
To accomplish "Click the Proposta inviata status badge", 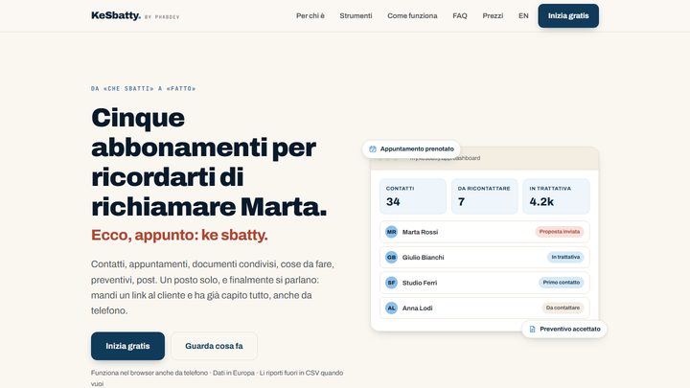I will tap(560, 232).
